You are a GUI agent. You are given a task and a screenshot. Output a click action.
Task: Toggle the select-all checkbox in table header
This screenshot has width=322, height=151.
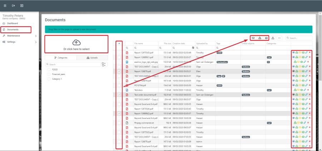pos(119,43)
